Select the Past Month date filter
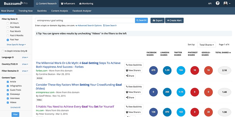 pos(8,31)
